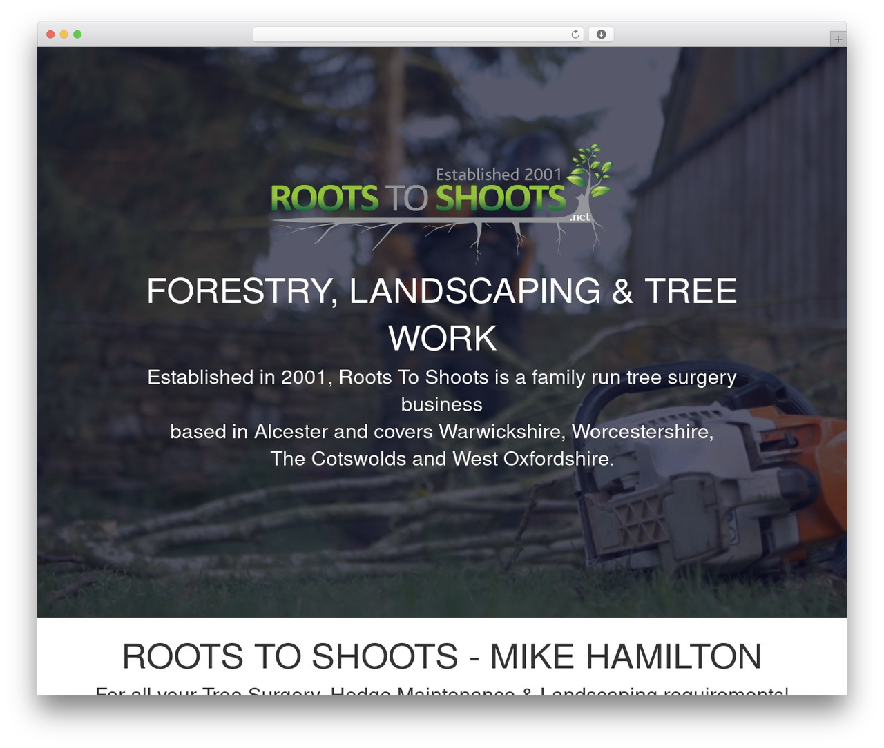Click the downloads arrow button
This screenshot has height=748, width=884.
point(601,35)
